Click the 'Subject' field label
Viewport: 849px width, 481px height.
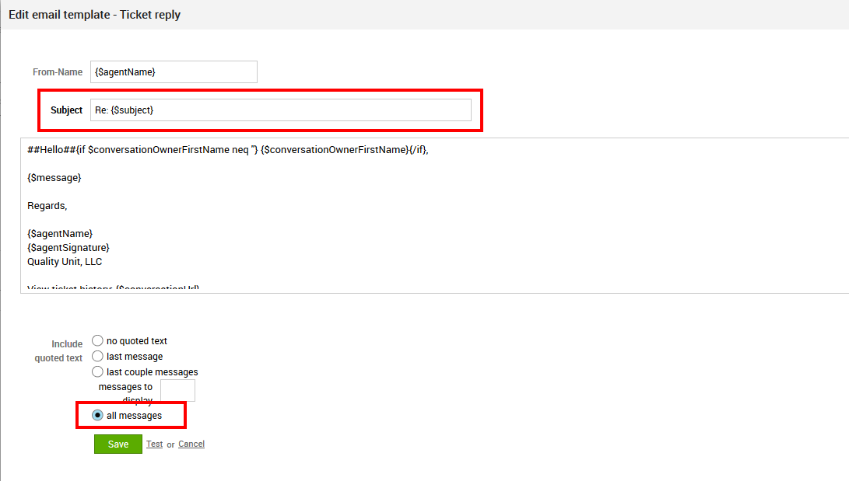pyautogui.click(x=66, y=110)
